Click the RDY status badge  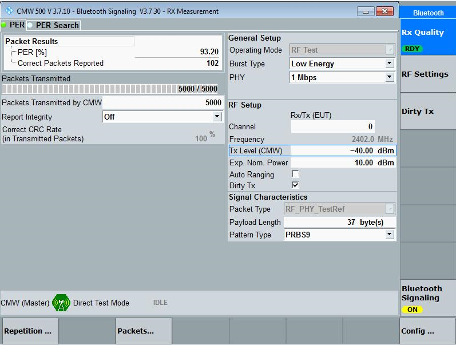tap(412, 49)
